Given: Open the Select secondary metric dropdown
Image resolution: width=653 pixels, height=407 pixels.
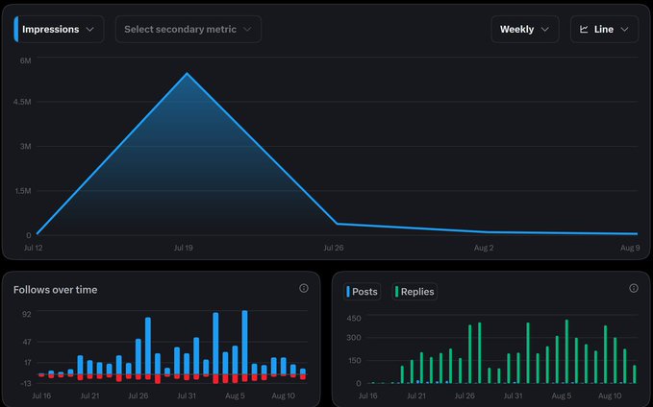Looking at the screenshot, I should 188,29.
